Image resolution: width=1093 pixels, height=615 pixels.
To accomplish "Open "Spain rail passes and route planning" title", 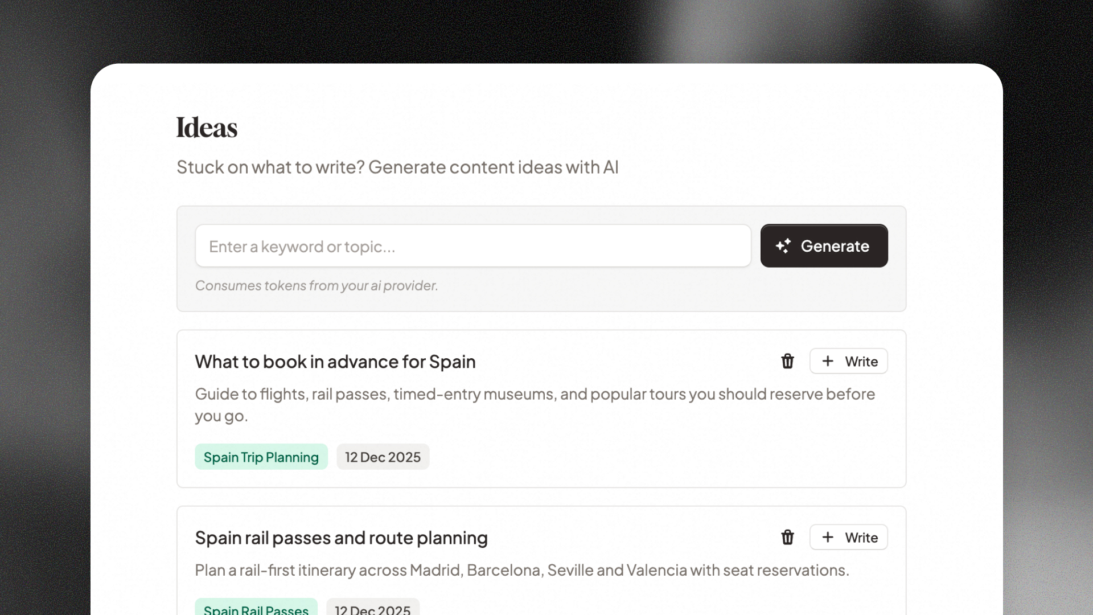I will tap(341, 538).
